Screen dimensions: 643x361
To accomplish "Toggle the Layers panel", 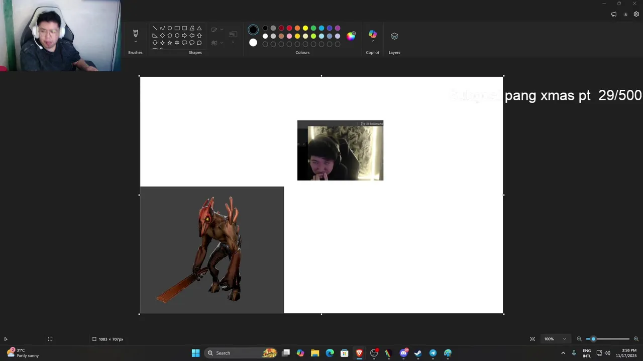I will 394,36.
